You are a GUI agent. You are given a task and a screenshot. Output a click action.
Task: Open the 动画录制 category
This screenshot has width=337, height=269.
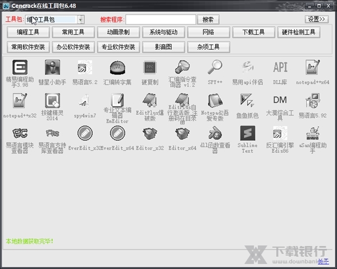[x=119, y=32]
